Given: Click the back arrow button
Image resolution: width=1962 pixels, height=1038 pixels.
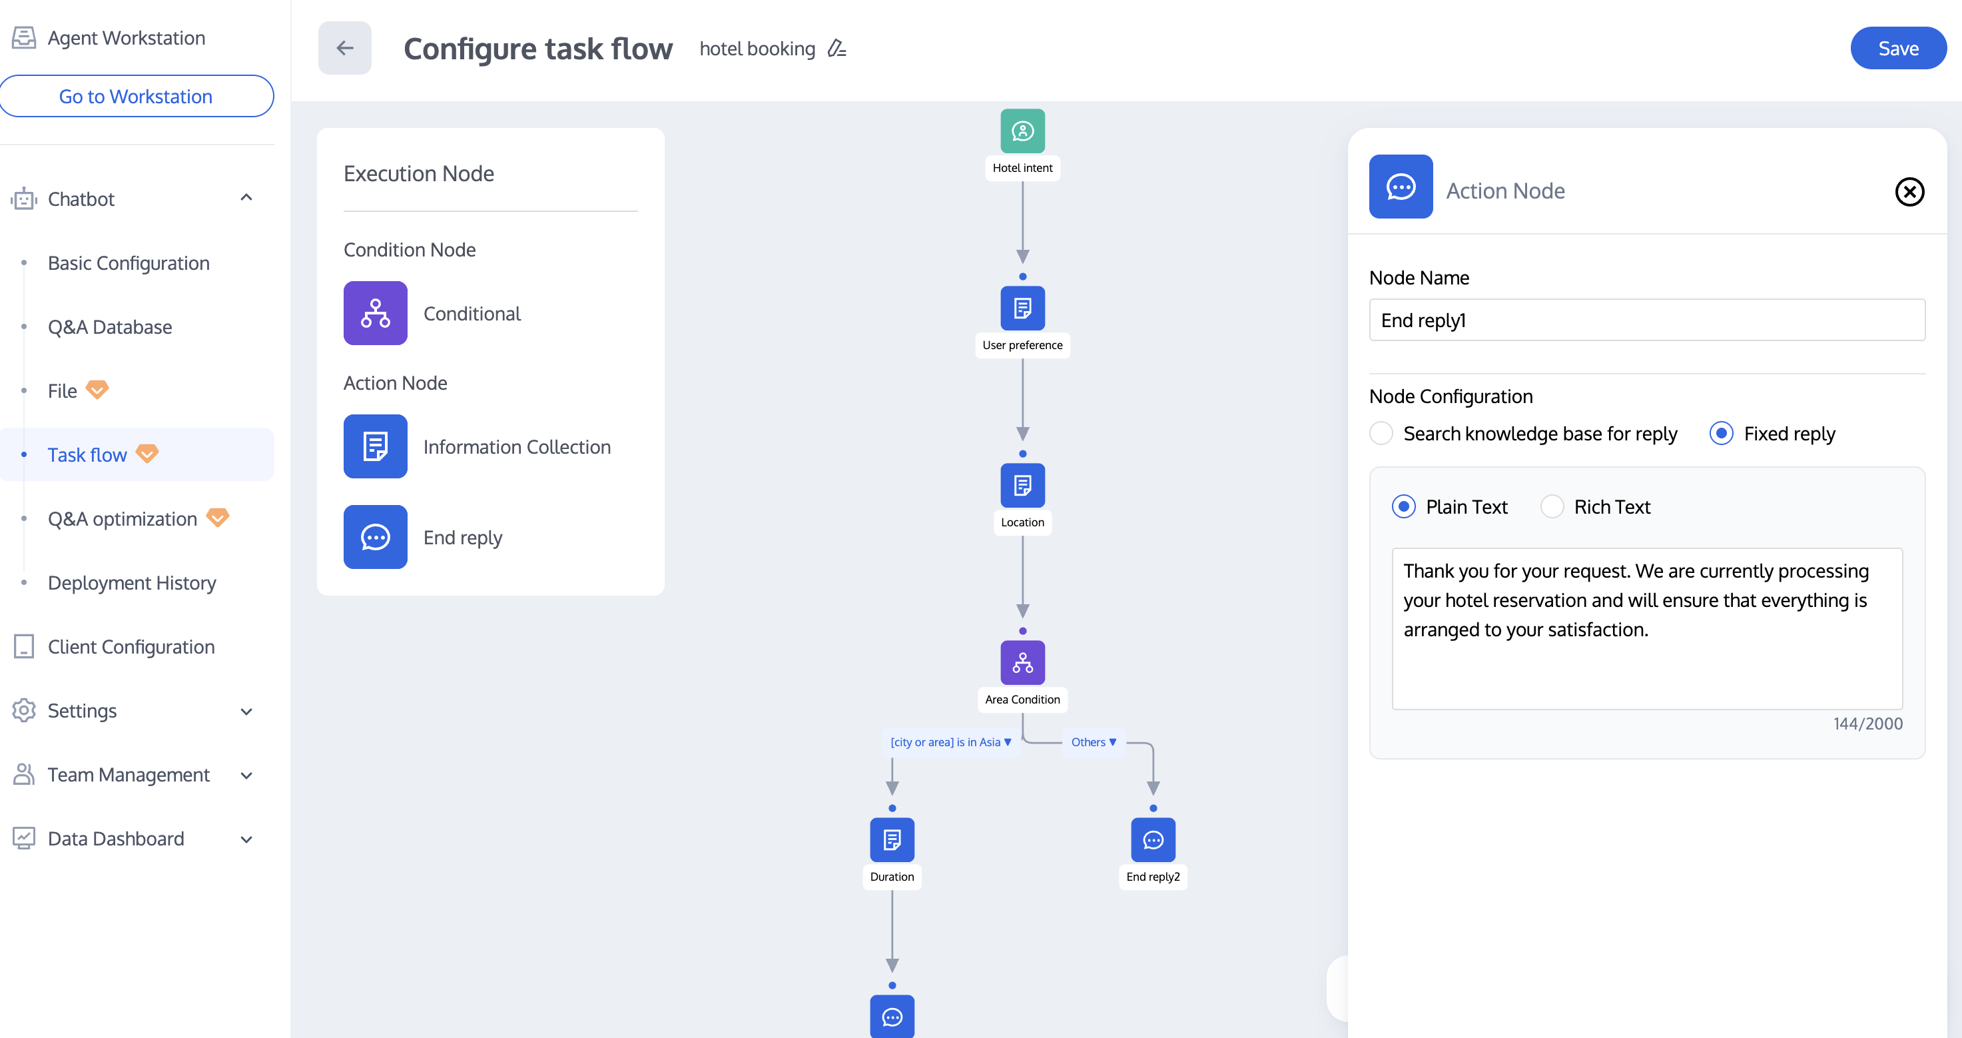Looking at the screenshot, I should point(344,49).
